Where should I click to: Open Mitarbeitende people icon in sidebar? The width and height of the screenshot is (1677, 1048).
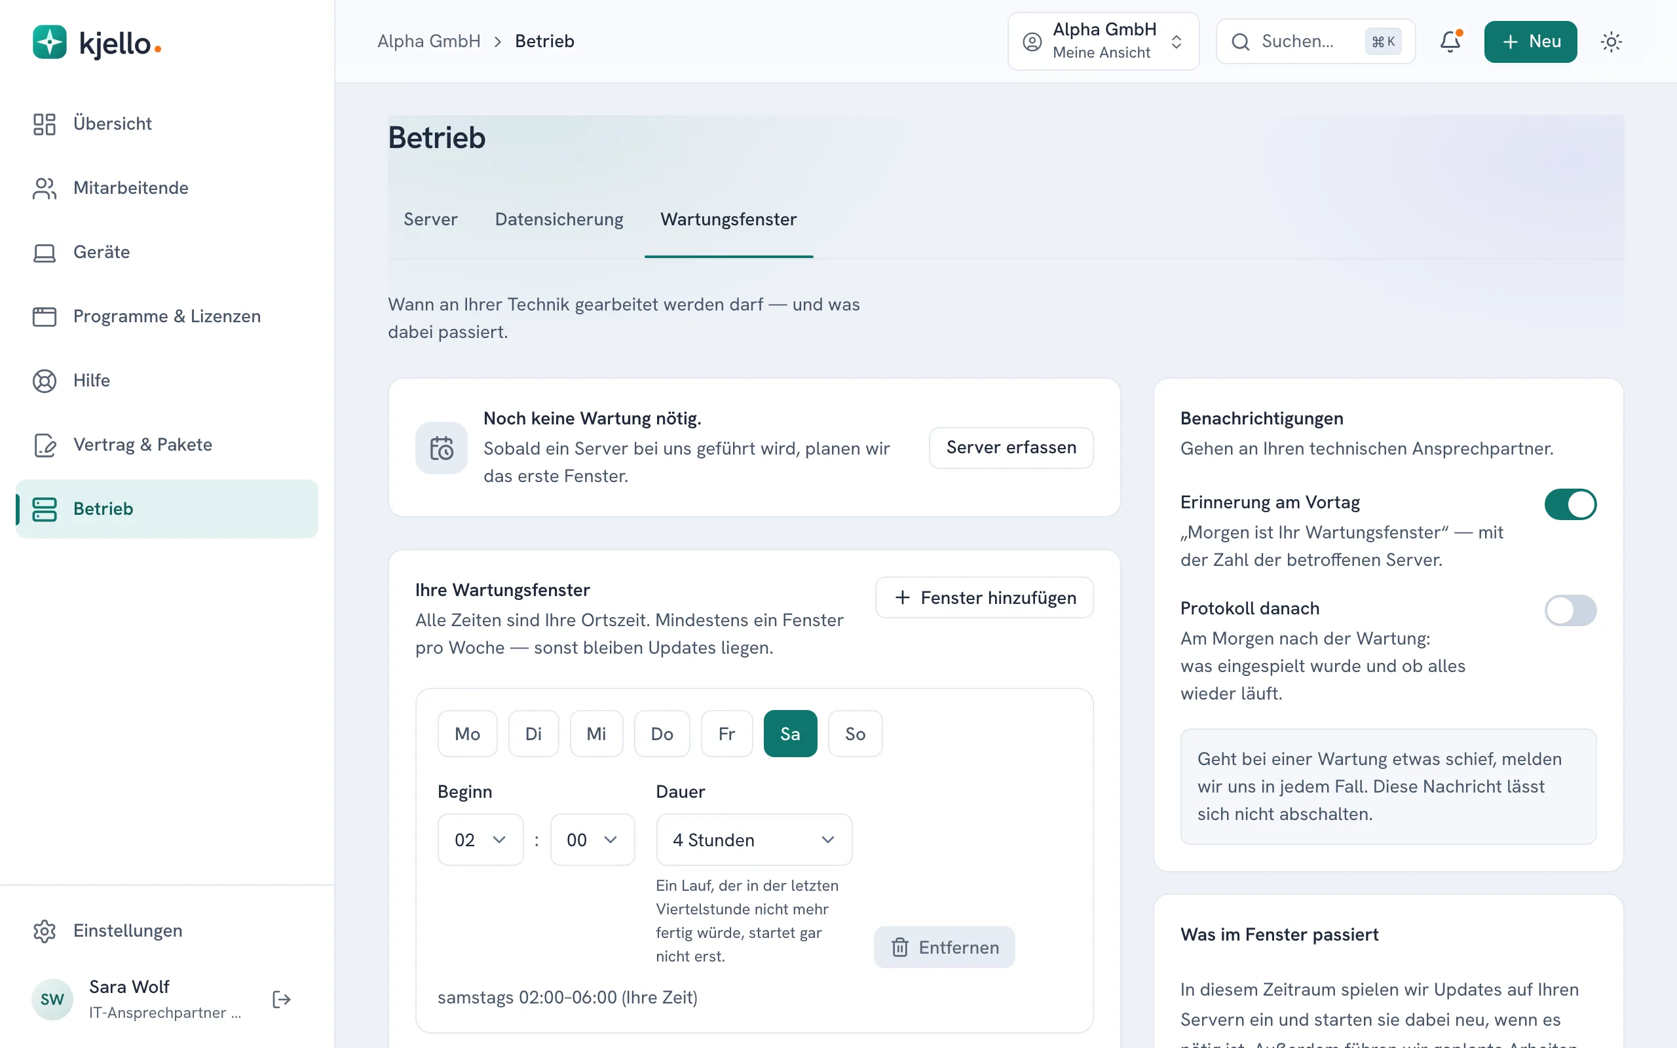[x=45, y=189]
